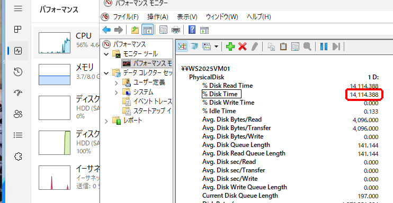Open the ファイル(F) menu
393x203 pixels.
126,17
